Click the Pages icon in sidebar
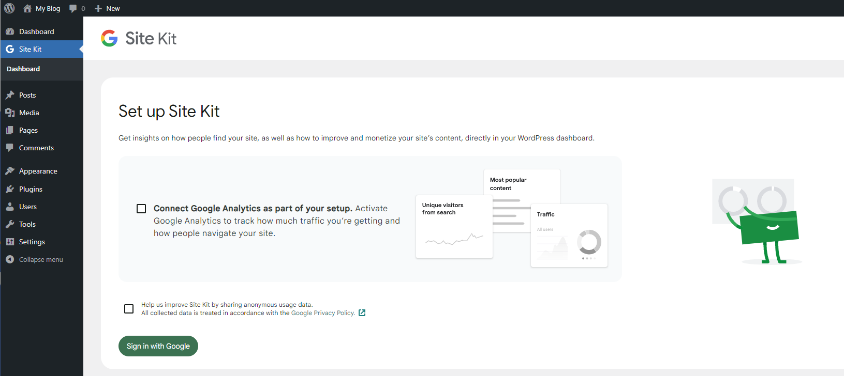Image resolution: width=844 pixels, height=376 pixels. [x=10, y=130]
